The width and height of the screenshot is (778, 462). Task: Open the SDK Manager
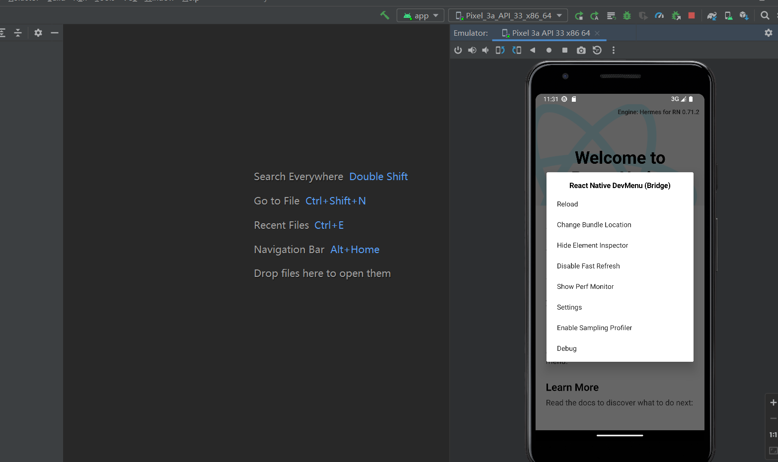point(744,15)
